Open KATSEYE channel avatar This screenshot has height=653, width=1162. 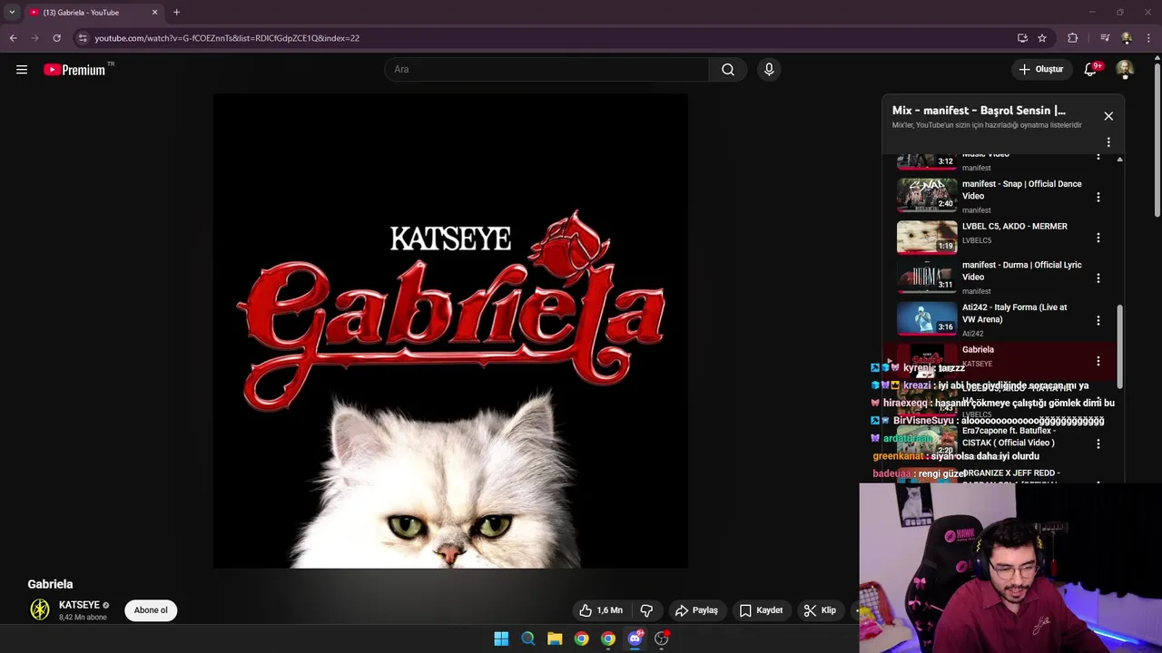click(40, 610)
